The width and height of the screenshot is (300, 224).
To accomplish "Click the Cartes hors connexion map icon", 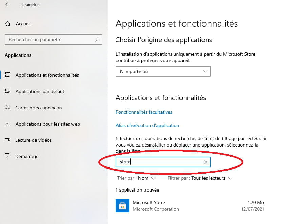I will (7, 107).
